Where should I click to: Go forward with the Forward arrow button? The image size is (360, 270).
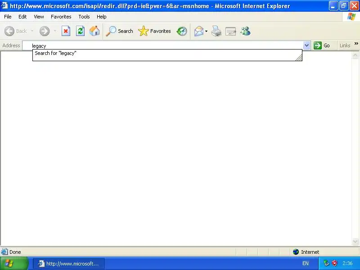tap(45, 31)
